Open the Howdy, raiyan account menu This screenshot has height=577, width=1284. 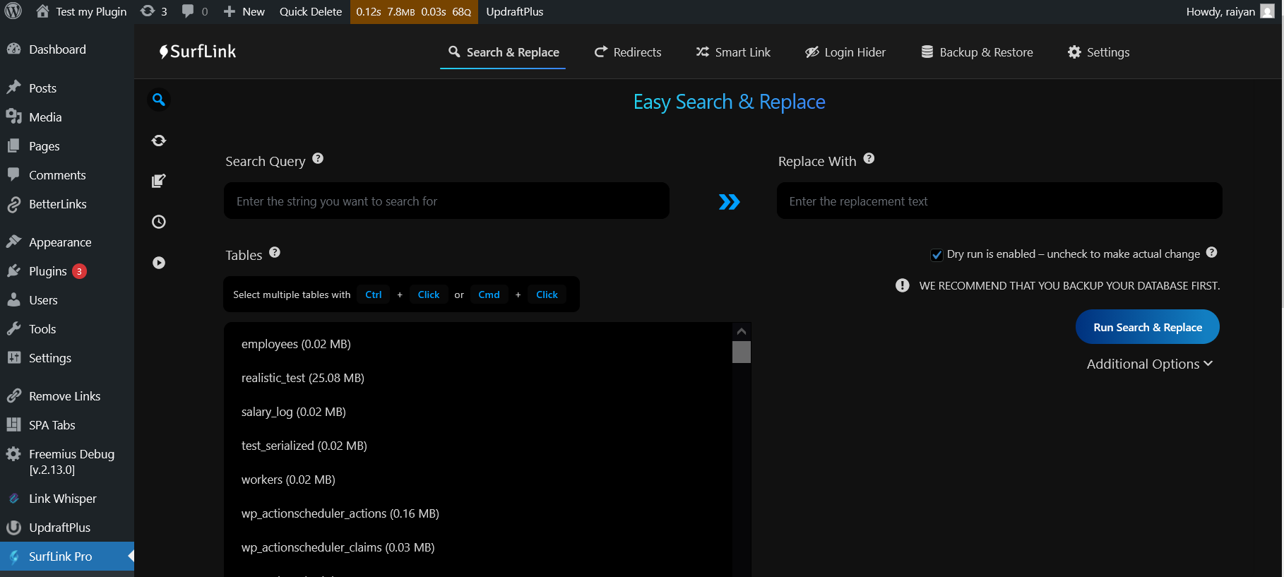coord(1229,11)
